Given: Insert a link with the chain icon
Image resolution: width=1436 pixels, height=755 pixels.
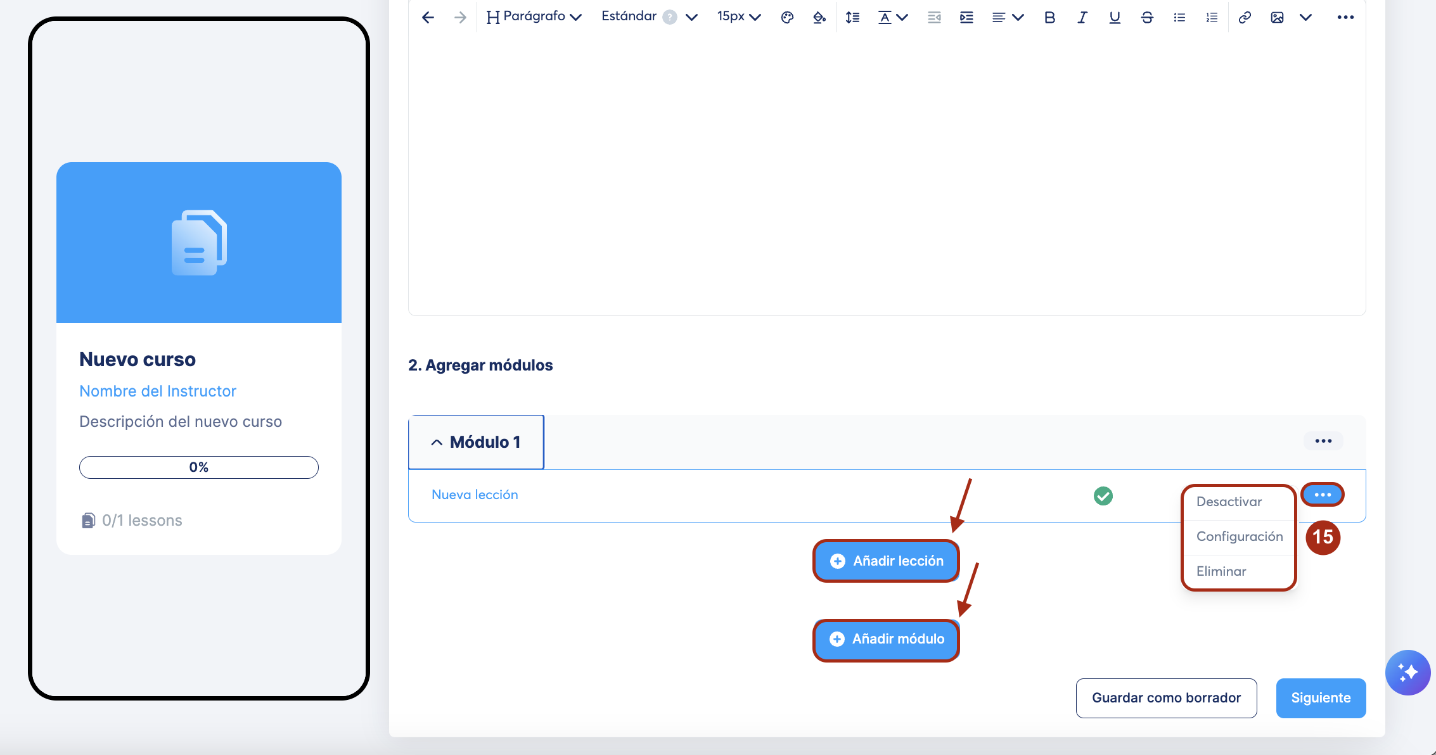Looking at the screenshot, I should click(x=1245, y=18).
